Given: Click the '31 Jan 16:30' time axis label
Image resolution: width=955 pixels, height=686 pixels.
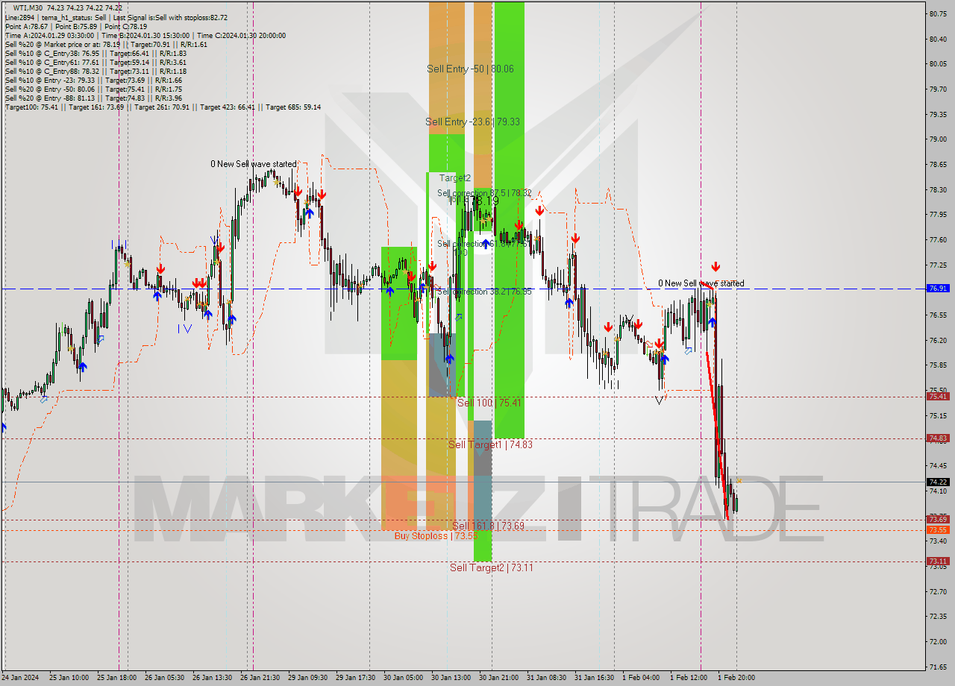Looking at the screenshot, I should coord(595,678).
